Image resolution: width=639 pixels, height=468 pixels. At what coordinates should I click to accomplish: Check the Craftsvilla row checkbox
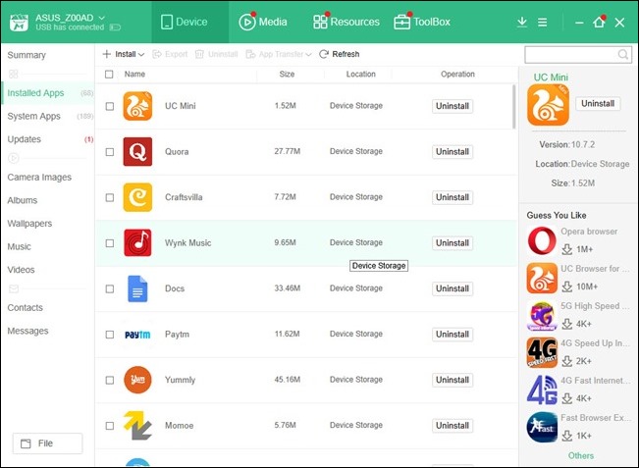(x=110, y=197)
